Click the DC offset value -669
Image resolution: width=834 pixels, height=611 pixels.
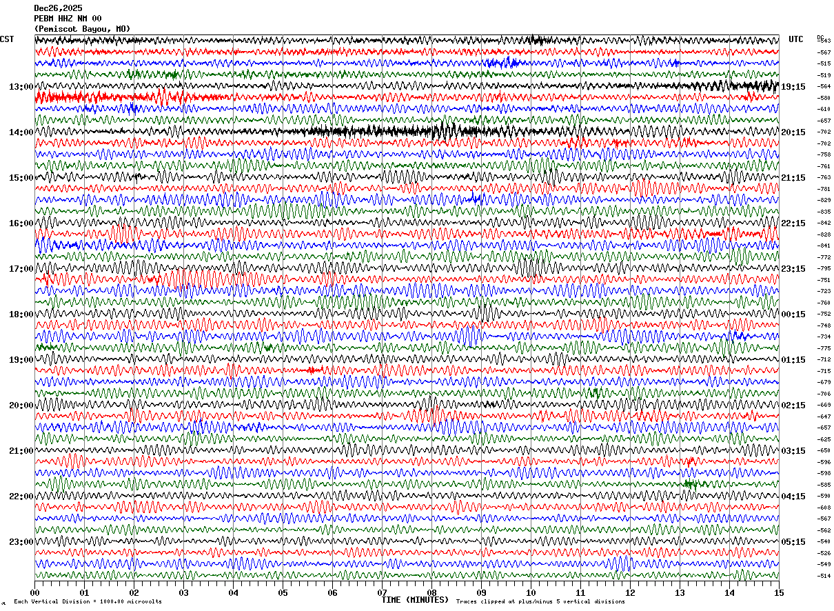pos(824,405)
